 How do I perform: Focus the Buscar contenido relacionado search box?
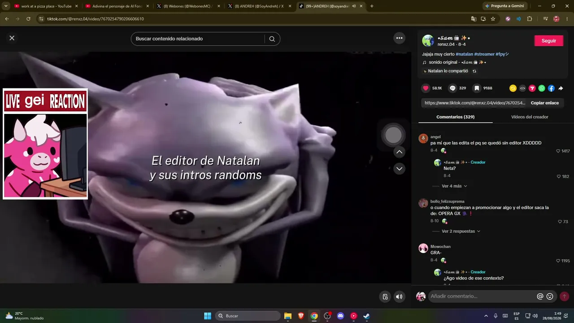coord(200,39)
